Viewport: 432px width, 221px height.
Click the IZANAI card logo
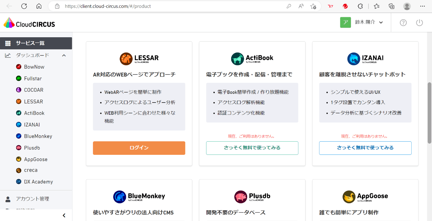[x=365, y=58]
